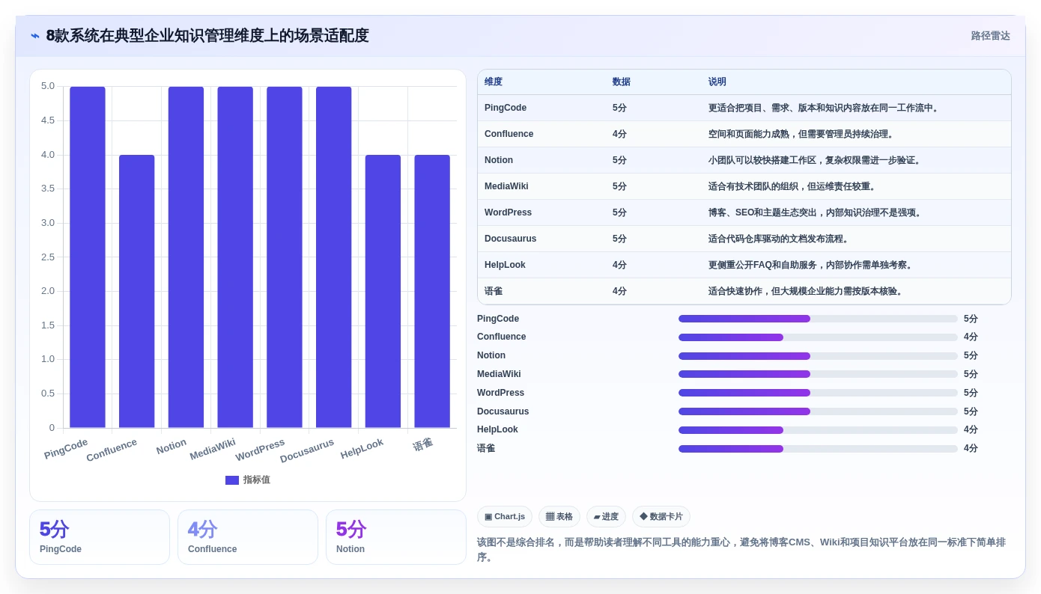Select the Confluence table row name
Image resolution: width=1041 pixels, height=594 pixels.
509,134
